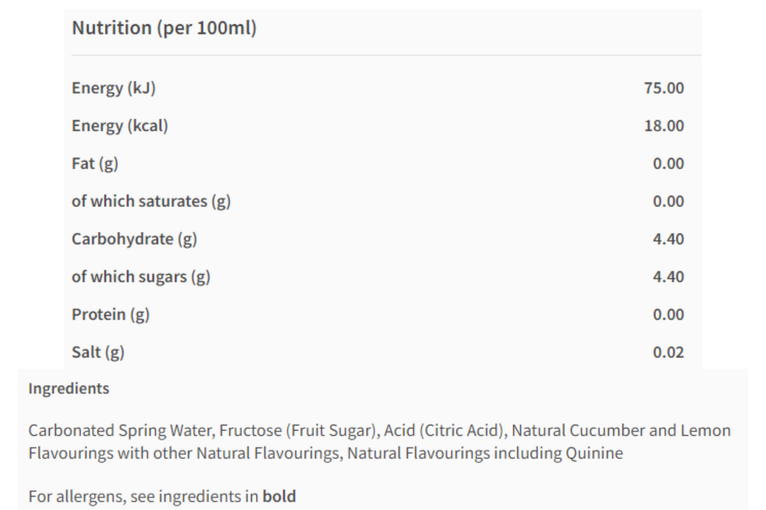
Task: Select the Fat (g) row label
Action: click(x=95, y=164)
